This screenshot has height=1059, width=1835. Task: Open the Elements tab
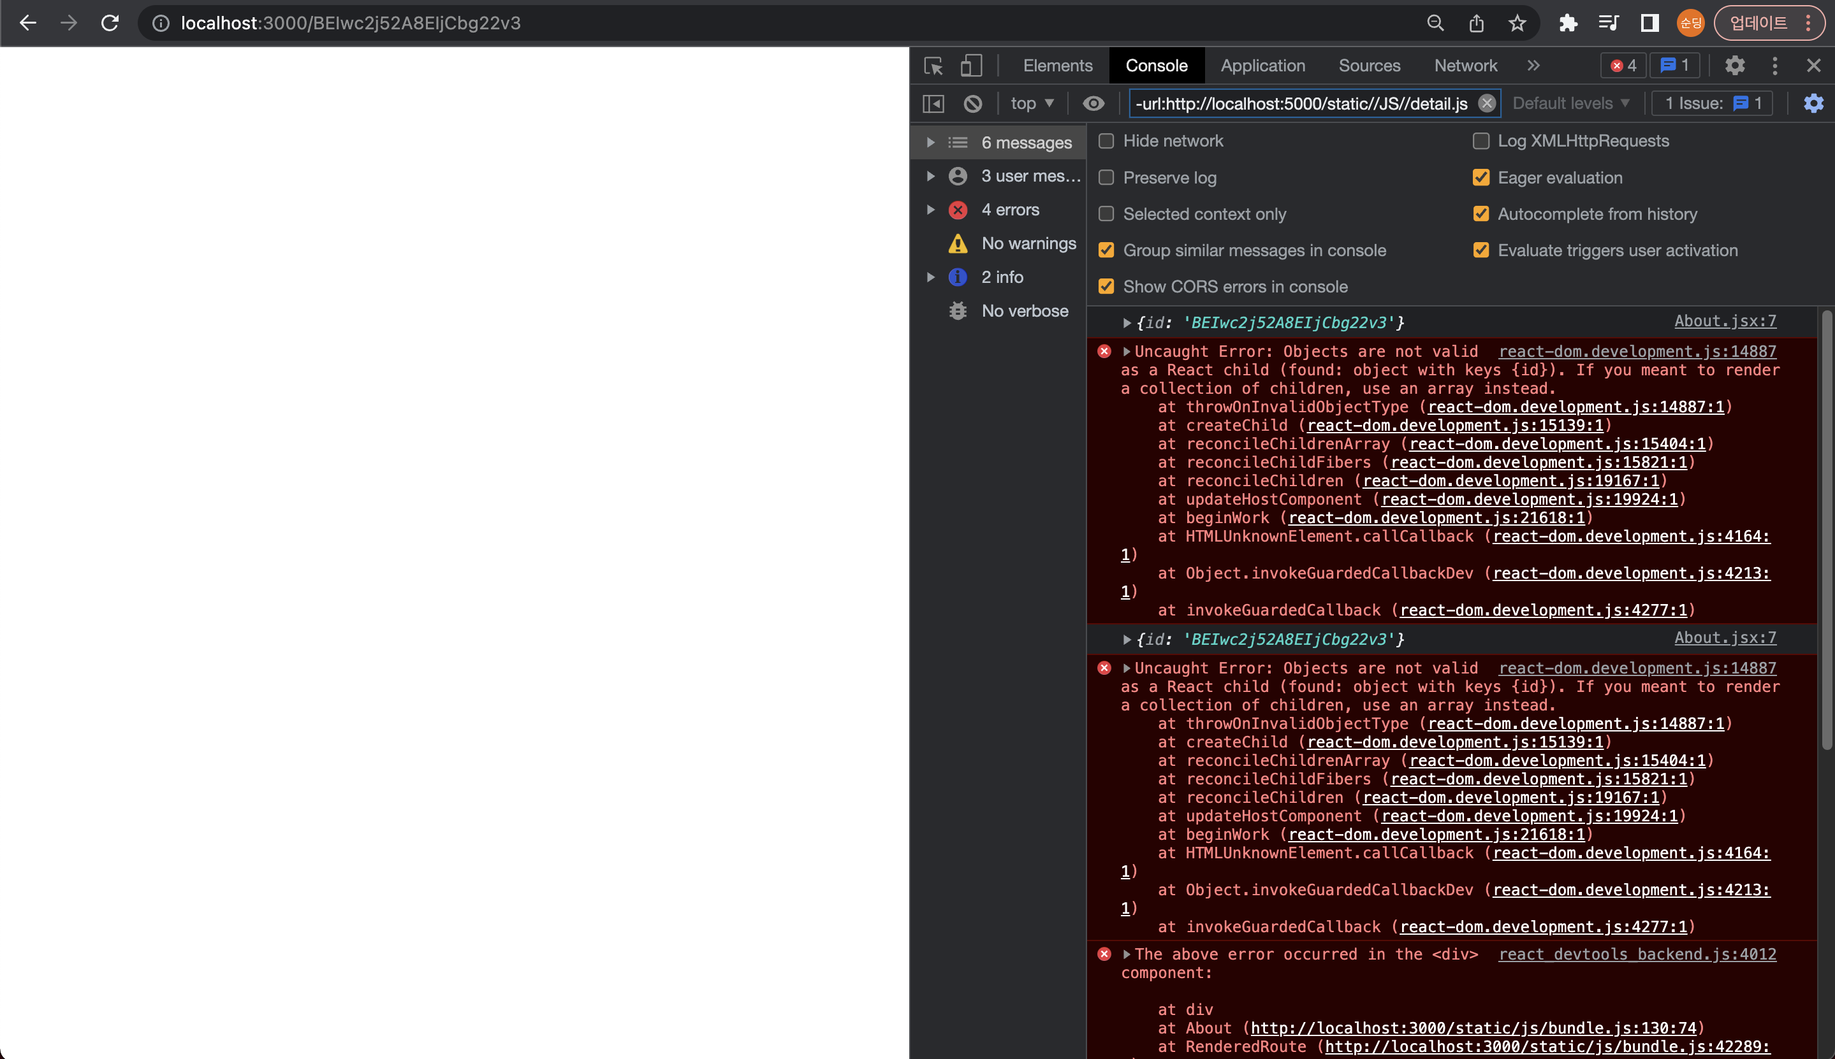click(1057, 66)
